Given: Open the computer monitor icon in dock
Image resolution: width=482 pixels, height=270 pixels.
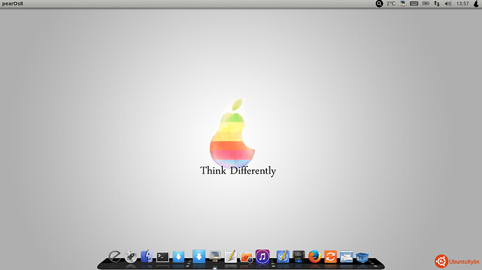Looking at the screenshot, I should tap(214, 256).
